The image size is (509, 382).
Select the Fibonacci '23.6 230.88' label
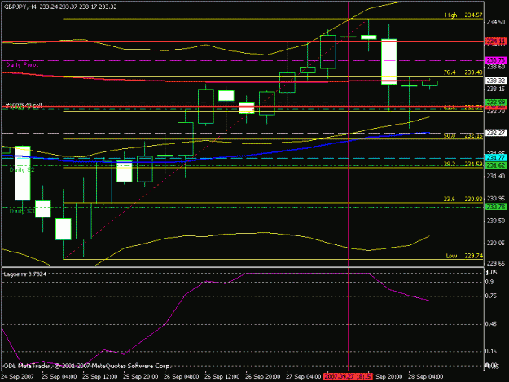coord(463,199)
